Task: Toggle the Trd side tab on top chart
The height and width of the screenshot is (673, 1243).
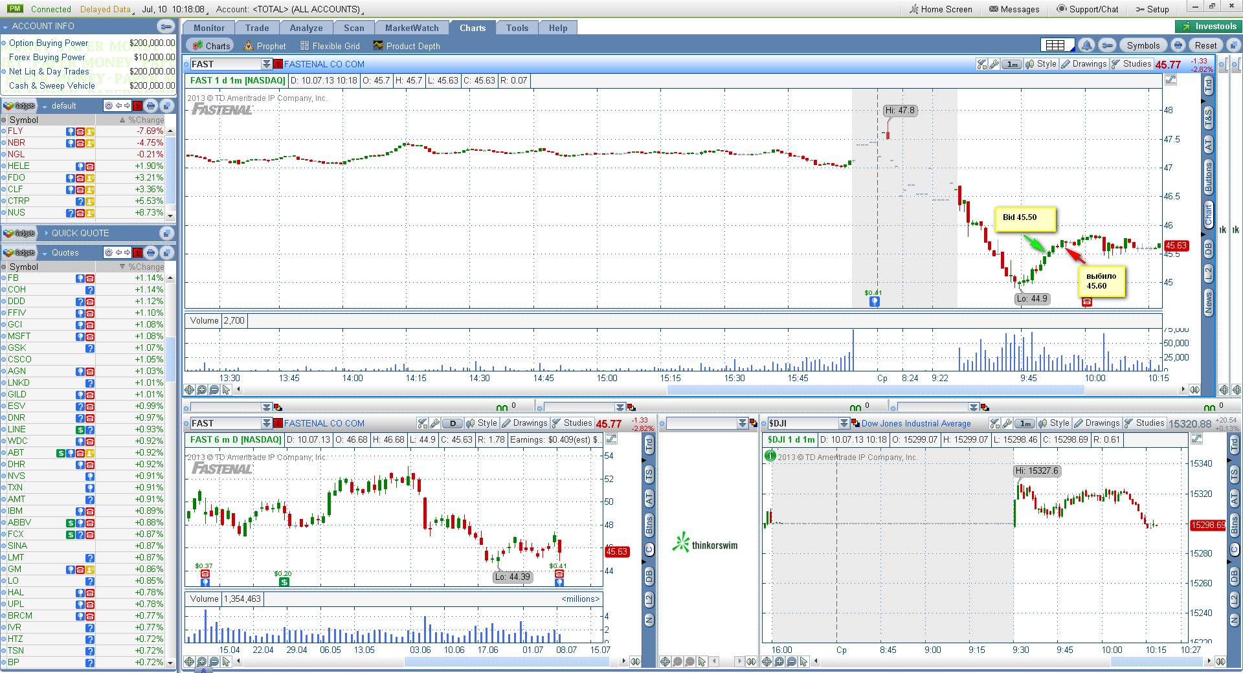Action: tap(1208, 85)
